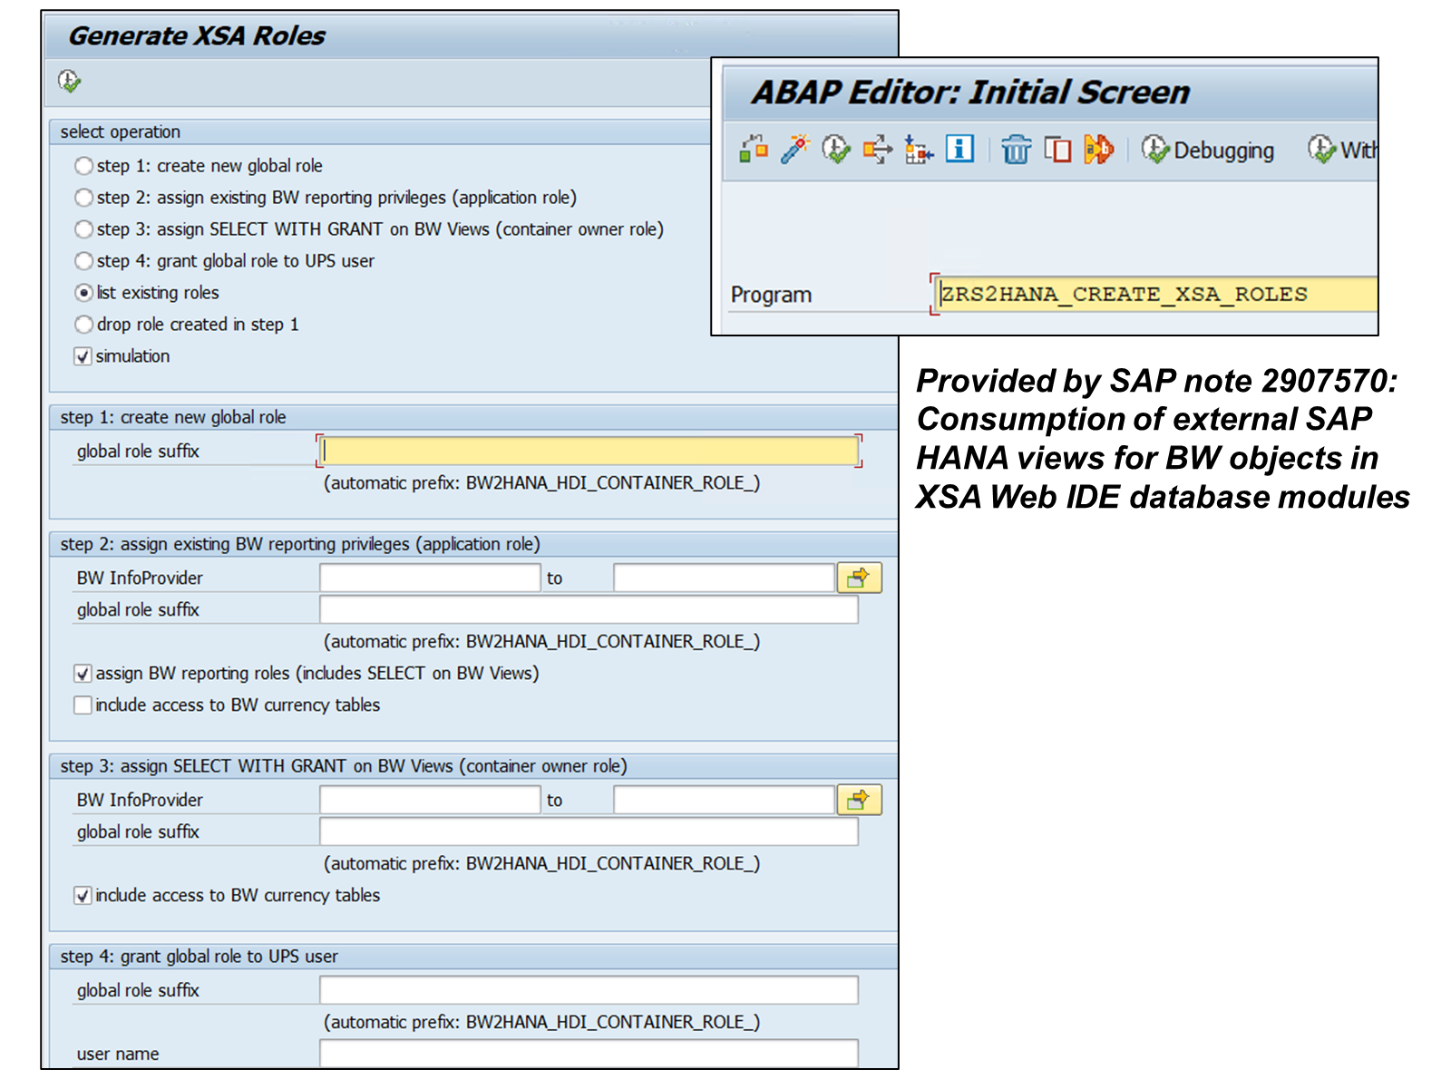Click the user name input field

pos(589,1054)
